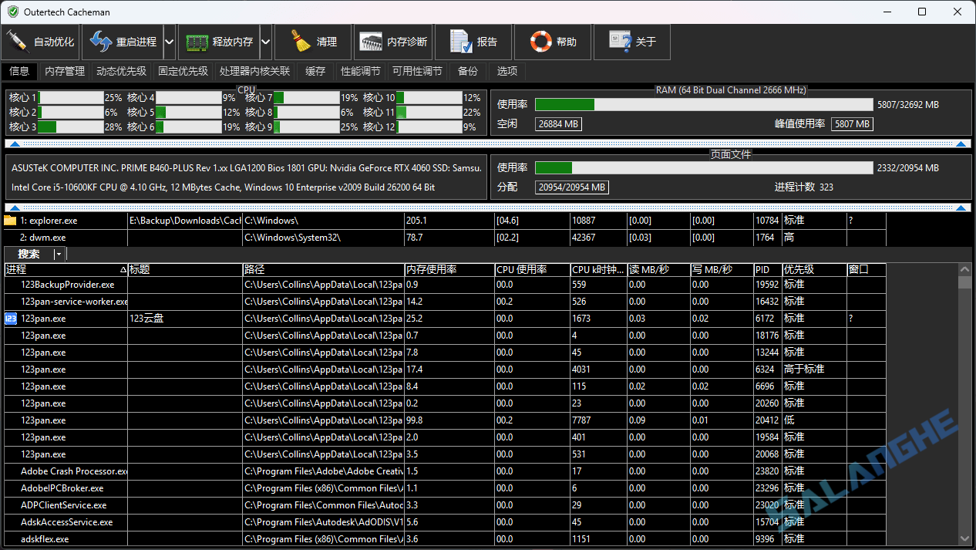Viewport: 976px width, 550px height.
Task: Open the 搜索 dropdown arrow
Action: click(x=58, y=255)
